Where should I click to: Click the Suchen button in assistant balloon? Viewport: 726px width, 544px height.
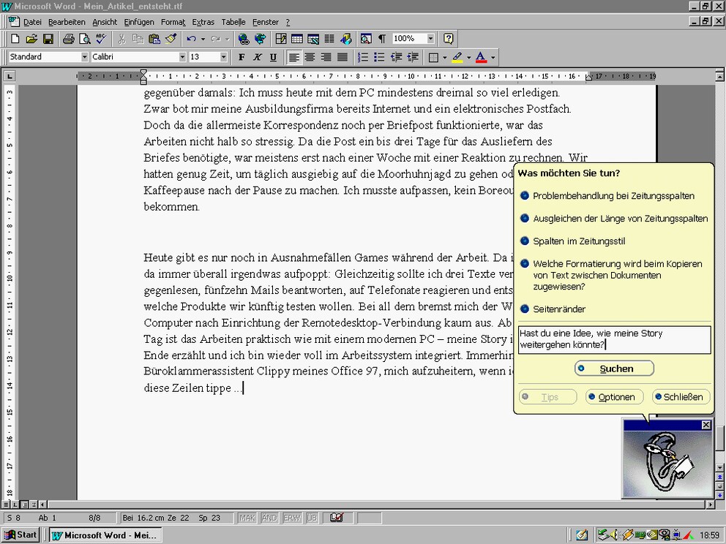click(615, 369)
